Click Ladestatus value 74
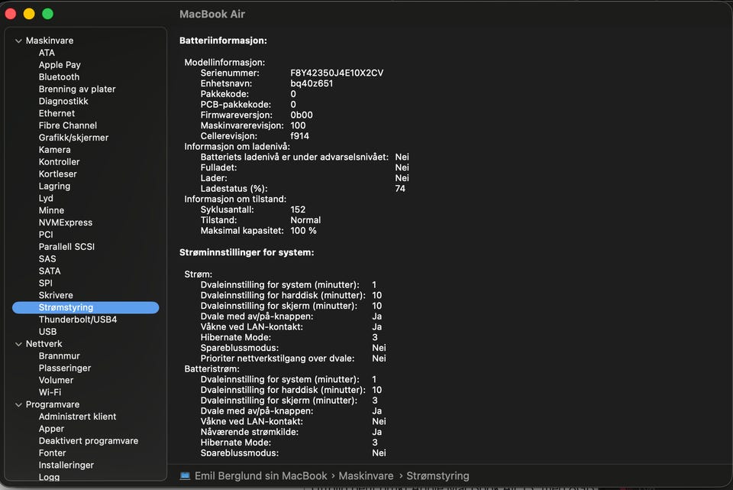This screenshot has height=490, width=733. [400, 189]
